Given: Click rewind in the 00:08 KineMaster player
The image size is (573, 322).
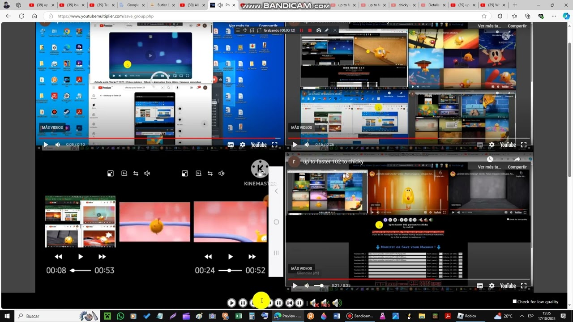Looking at the screenshot, I should (x=58, y=257).
